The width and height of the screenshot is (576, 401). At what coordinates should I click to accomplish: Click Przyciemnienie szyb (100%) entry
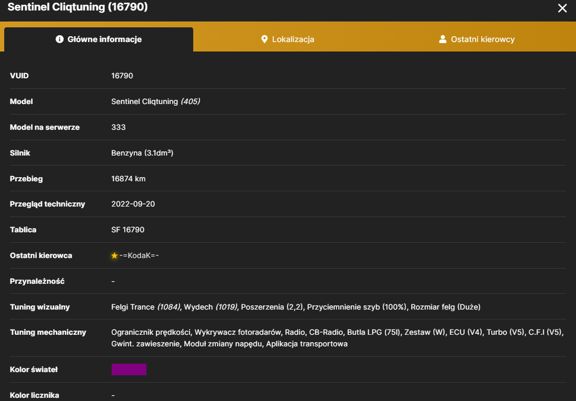(x=357, y=307)
